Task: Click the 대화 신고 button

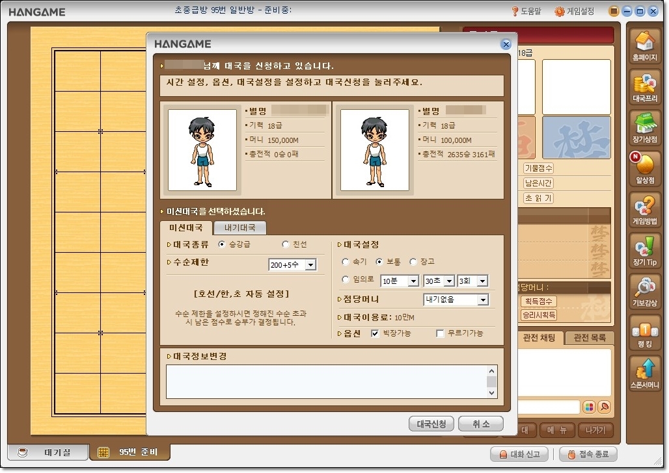Action: (x=520, y=454)
